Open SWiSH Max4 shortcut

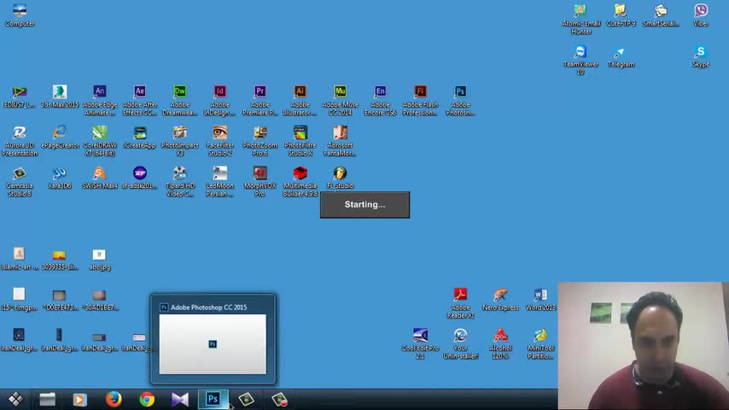[x=100, y=178]
